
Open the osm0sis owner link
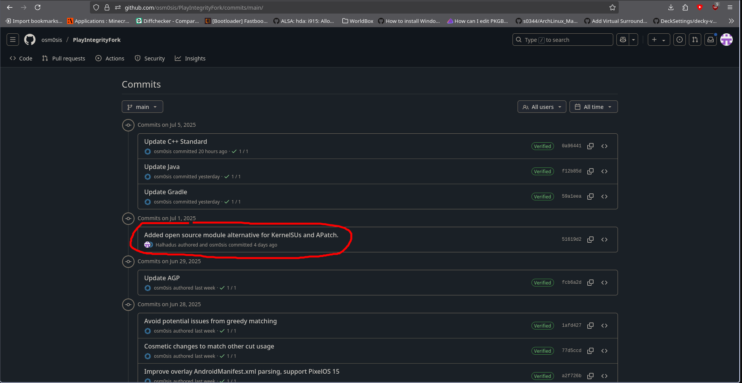52,40
